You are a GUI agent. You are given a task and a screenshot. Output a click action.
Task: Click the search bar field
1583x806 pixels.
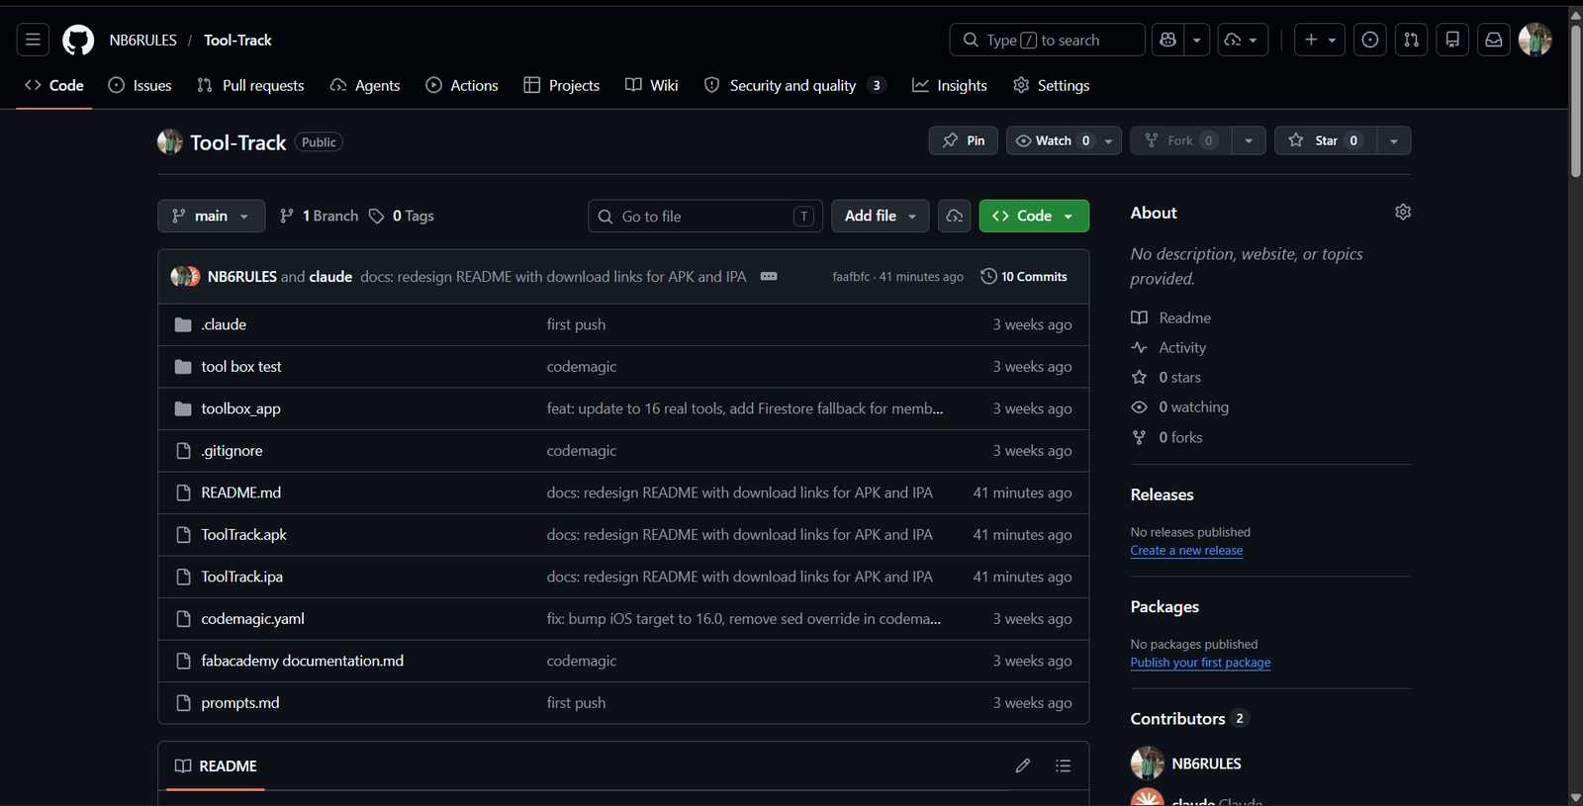(x=1048, y=40)
